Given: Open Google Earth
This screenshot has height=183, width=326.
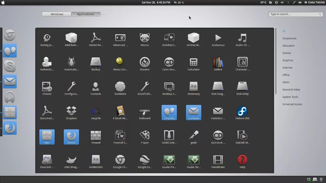Looking at the screenshot, I should pyautogui.click(x=145, y=162).
